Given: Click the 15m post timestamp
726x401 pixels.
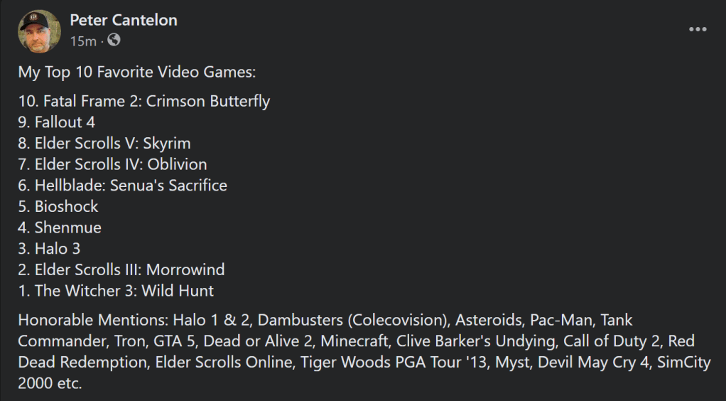Looking at the screenshot, I should (82, 41).
